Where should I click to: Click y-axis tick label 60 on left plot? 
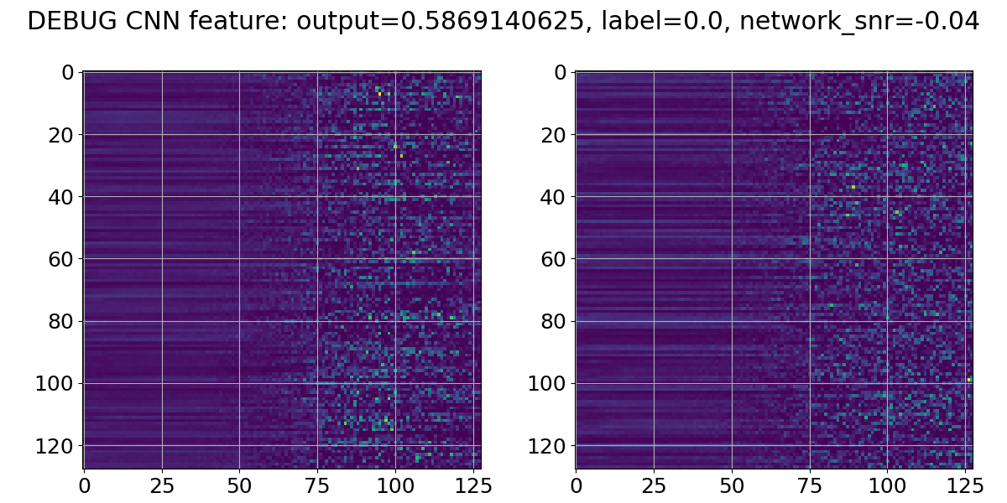(62, 259)
